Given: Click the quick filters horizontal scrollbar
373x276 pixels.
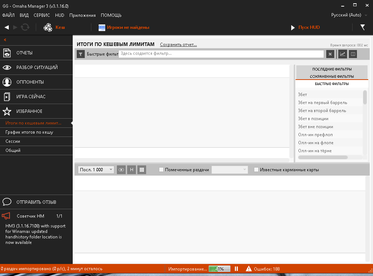Looking at the screenshot, I should point(323,157).
